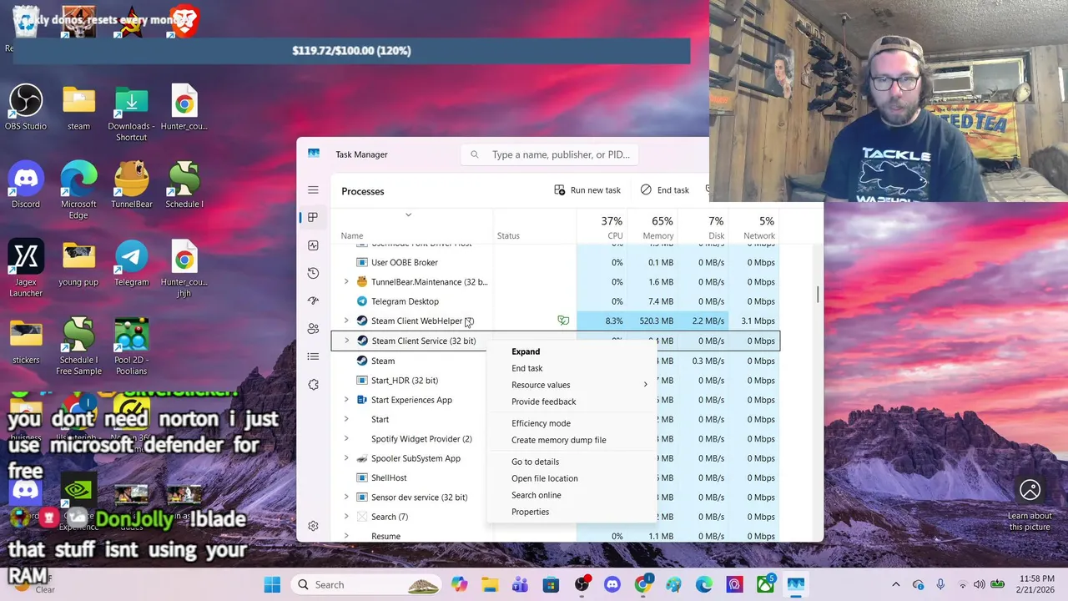Viewport: 1068px width, 601px height.
Task: Choose End task in the context menu
Action: (572, 368)
